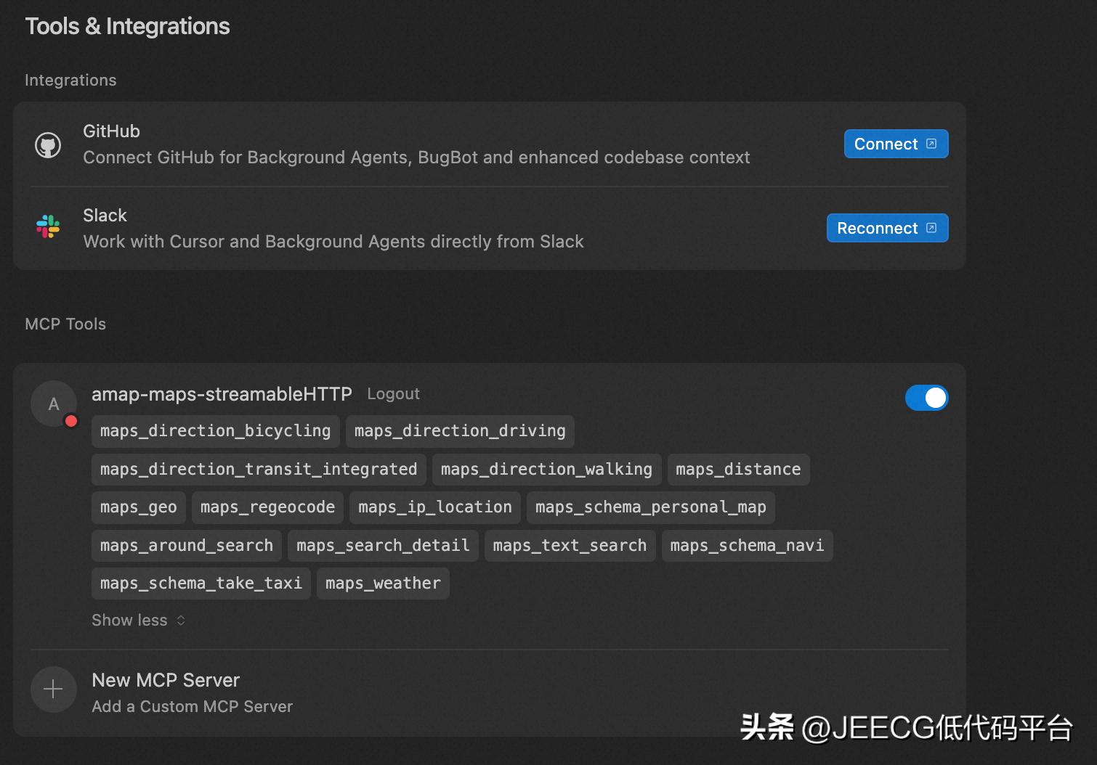Click the plus icon beside New MCP Server
This screenshot has width=1097, height=765.
[53, 689]
